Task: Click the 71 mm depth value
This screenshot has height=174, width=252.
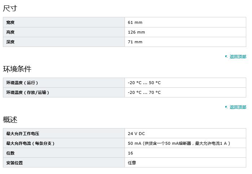Action: point(135,42)
